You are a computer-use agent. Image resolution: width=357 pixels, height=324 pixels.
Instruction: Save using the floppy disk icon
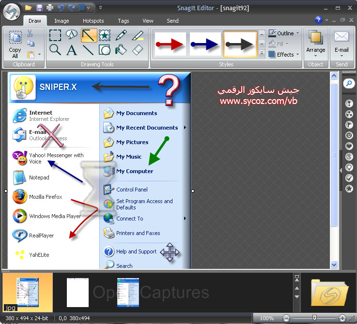point(40,8)
